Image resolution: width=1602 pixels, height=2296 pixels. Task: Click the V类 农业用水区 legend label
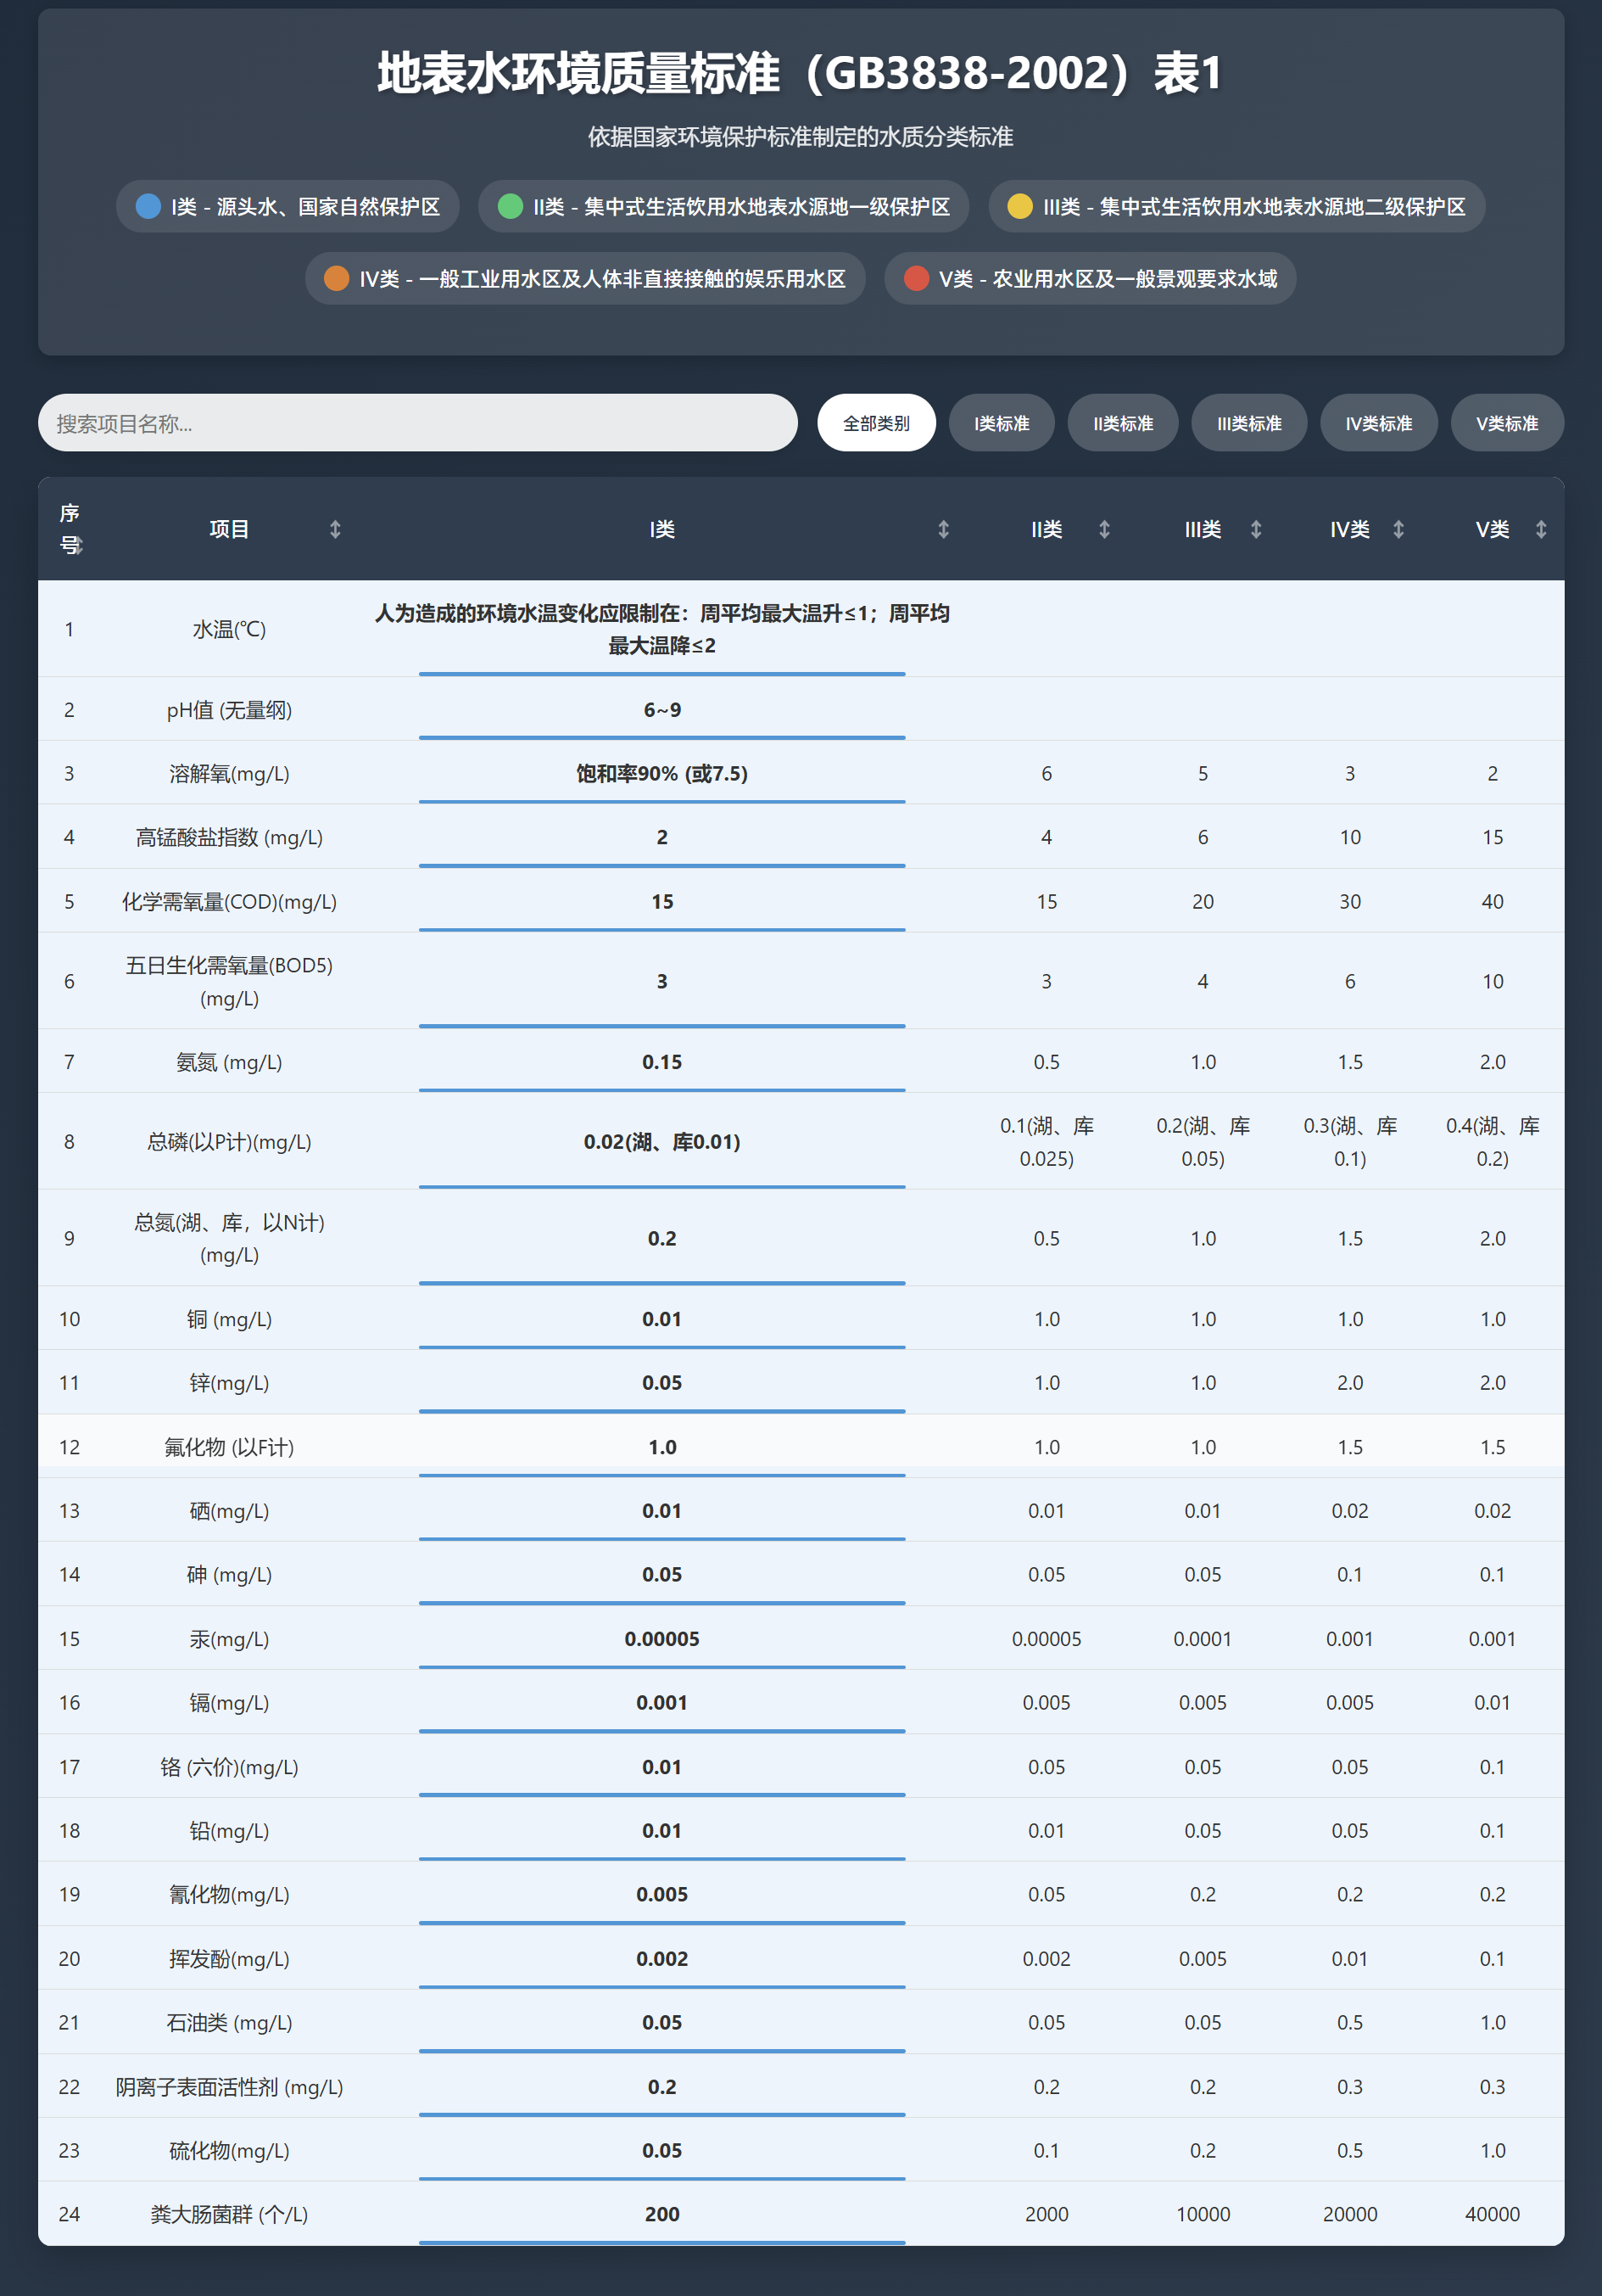coord(1108,279)
